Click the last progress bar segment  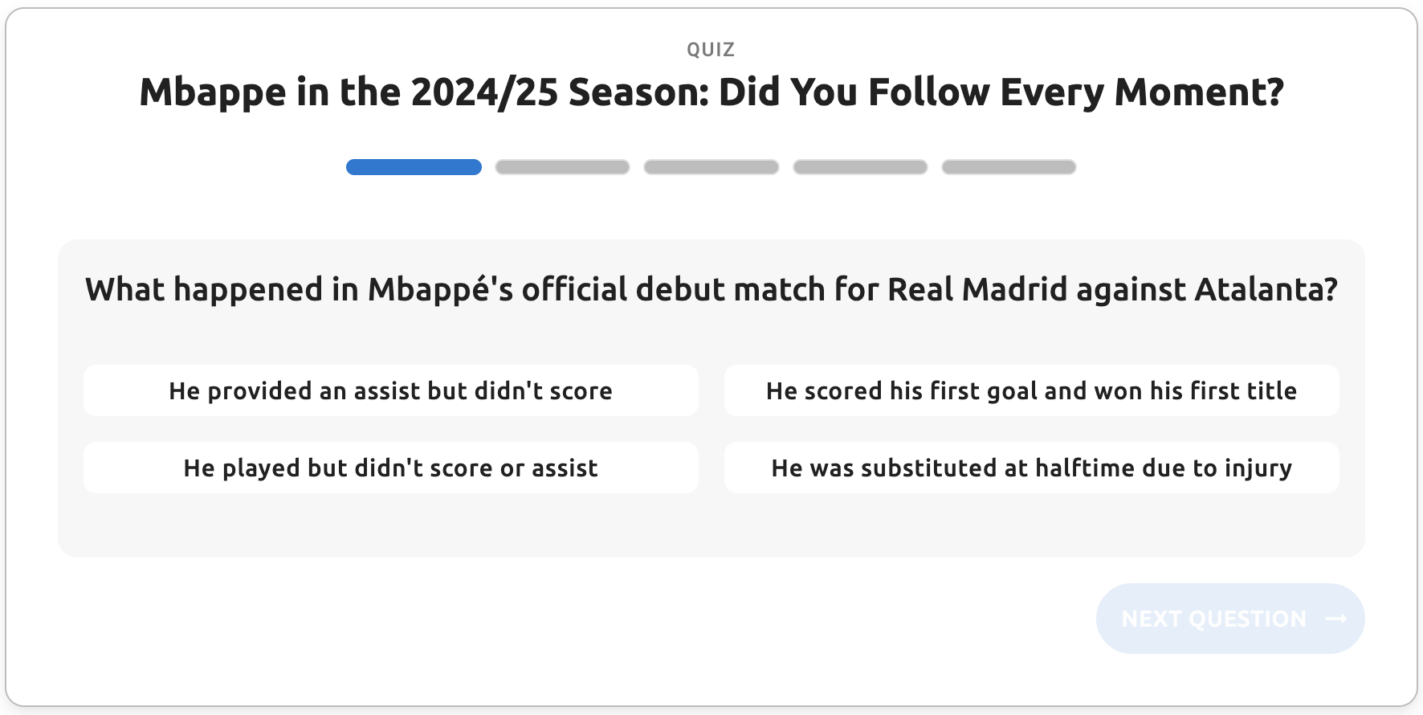pos(1009,167)
